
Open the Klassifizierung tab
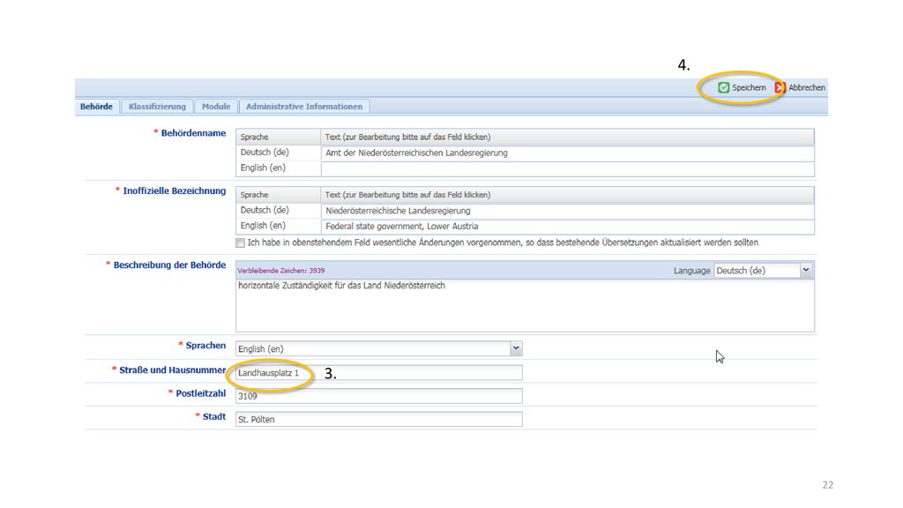point(157,107)
